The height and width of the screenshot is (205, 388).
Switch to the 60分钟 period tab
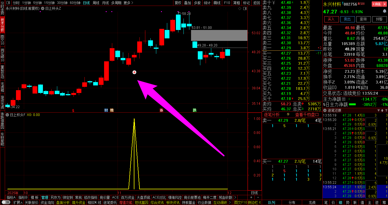[75, 3]
